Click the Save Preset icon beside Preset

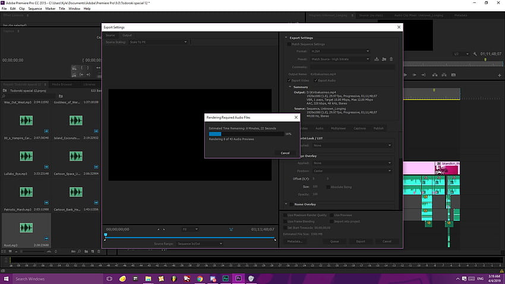[377, 59]
